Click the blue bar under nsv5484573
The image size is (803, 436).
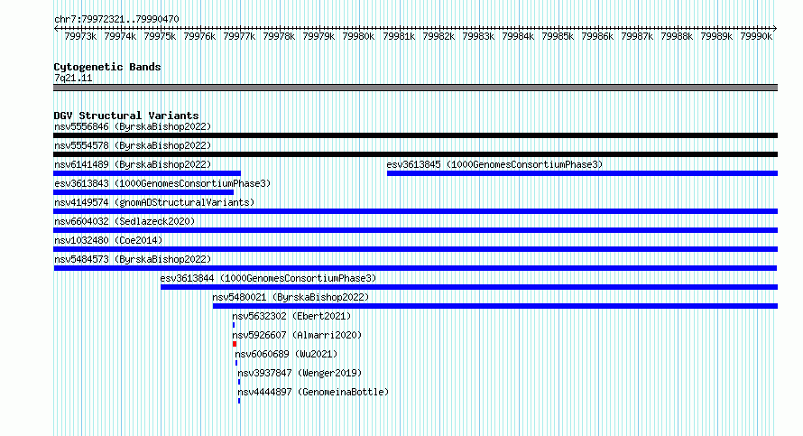[x=415, y=268]
